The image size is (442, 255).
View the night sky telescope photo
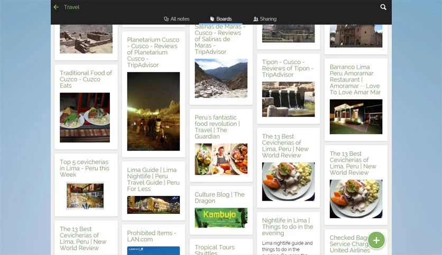[x=153, y=111]
